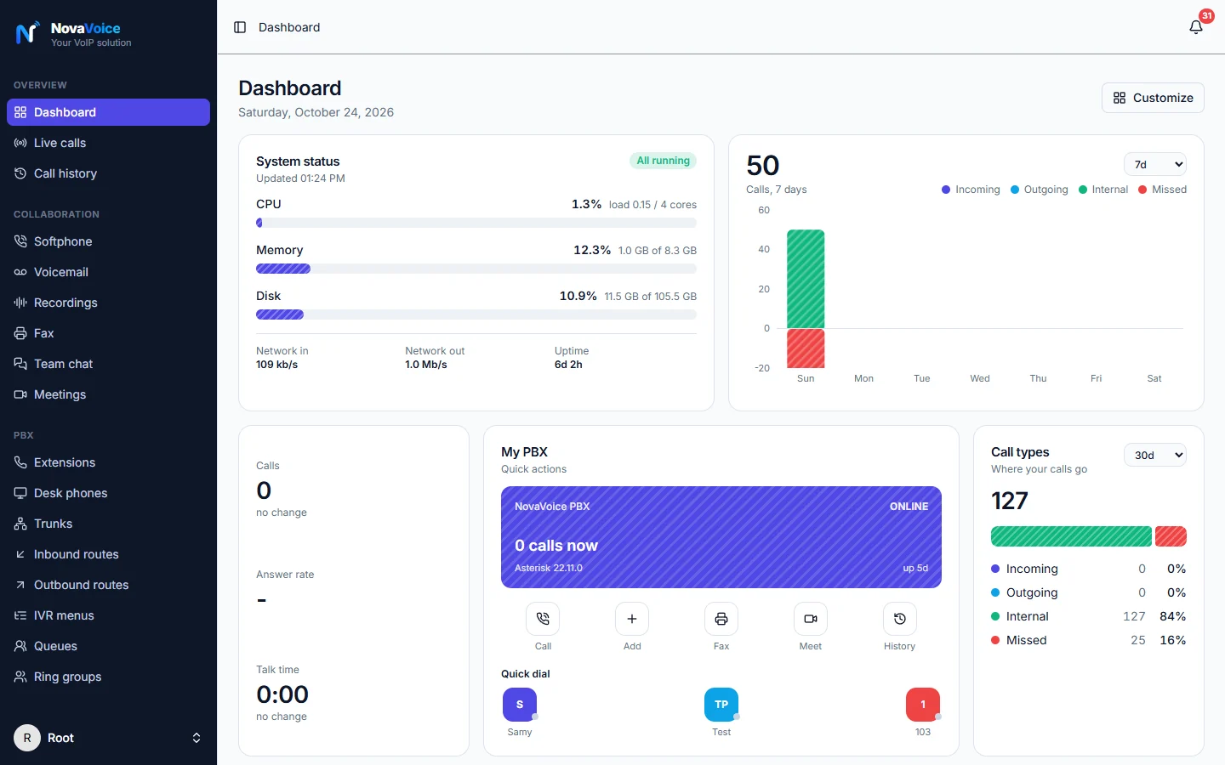
Task: Quick dial Test contact TP
Action: pyautogui.click(x=721, y=705)
